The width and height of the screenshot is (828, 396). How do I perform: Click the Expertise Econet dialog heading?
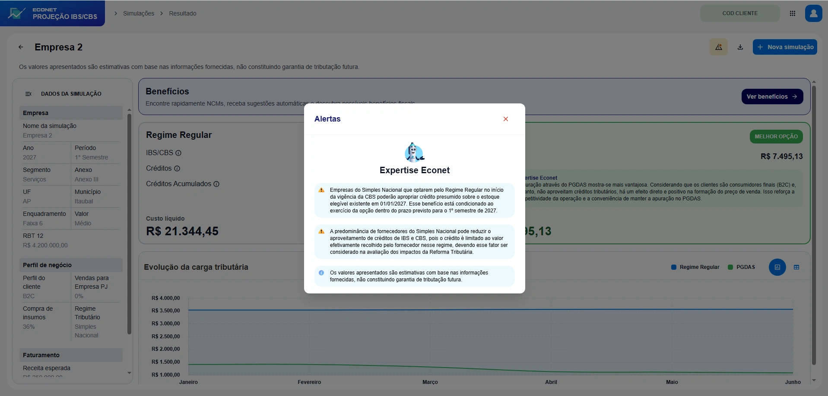point(415,170)
